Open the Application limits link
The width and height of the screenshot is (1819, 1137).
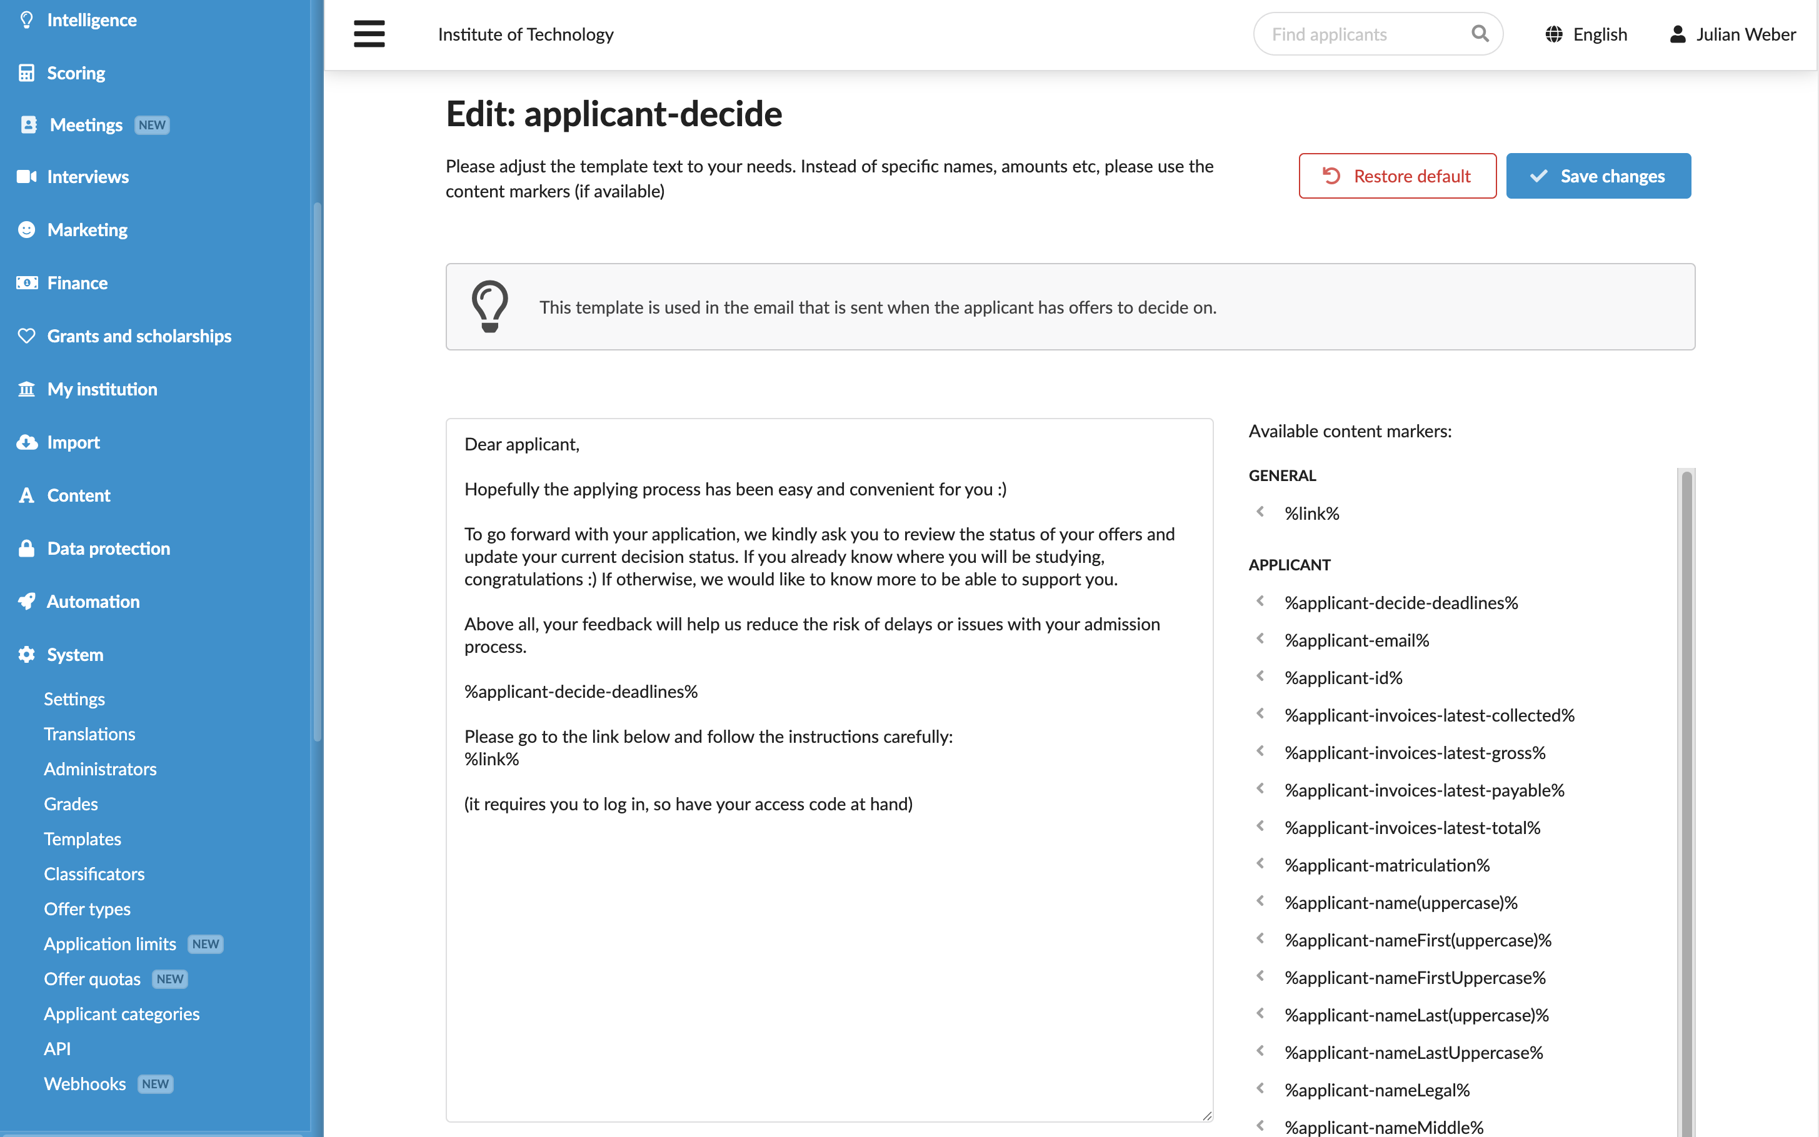click(110, 944)
